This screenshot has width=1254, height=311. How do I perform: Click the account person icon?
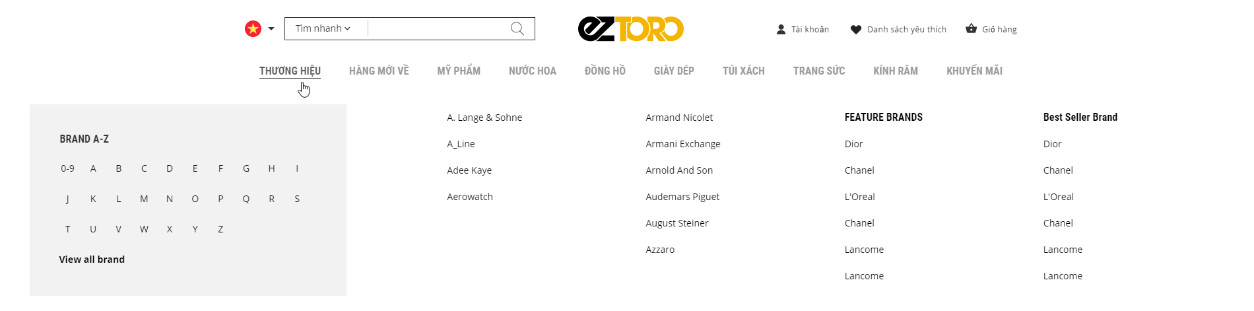click(x=781, y=29)
